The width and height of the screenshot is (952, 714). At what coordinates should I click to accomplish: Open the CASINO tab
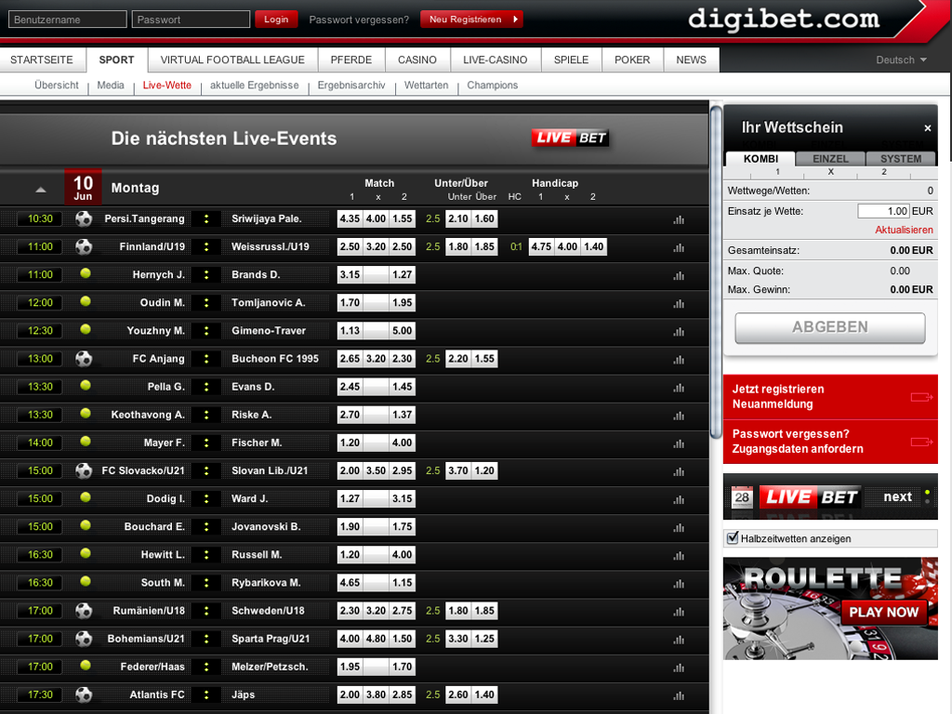(417, 60)
